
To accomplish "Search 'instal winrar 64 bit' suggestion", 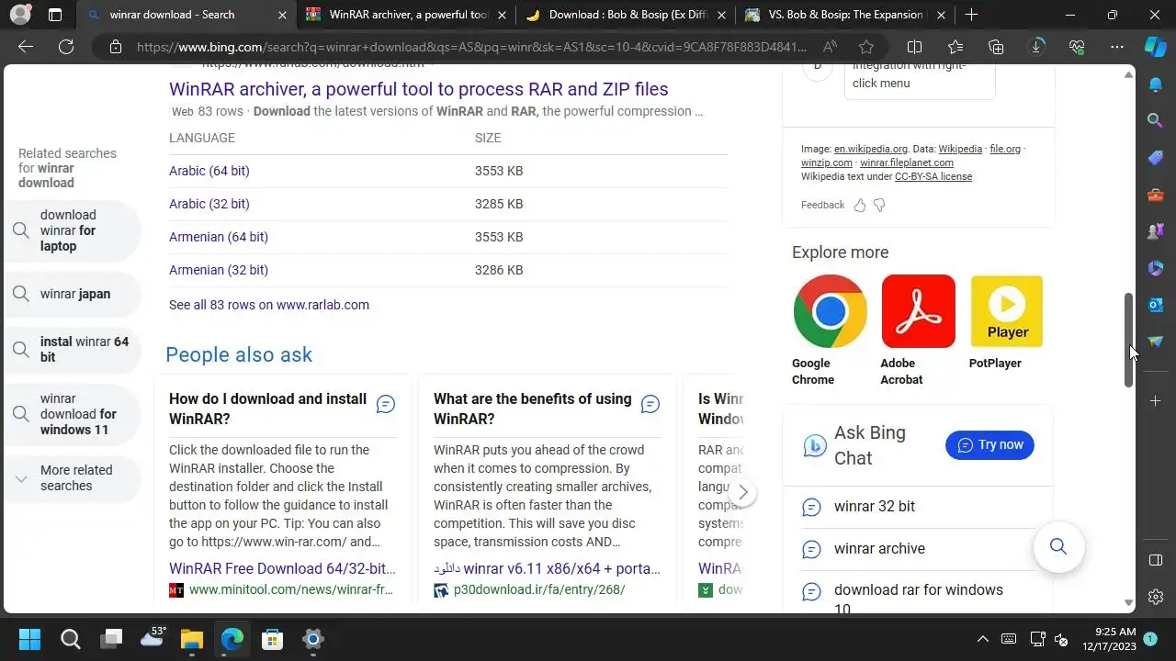I will click(73, 349).
